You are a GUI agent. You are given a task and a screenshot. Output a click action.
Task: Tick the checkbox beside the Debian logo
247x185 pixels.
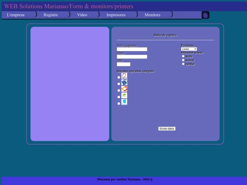click(x=119, y=77)
